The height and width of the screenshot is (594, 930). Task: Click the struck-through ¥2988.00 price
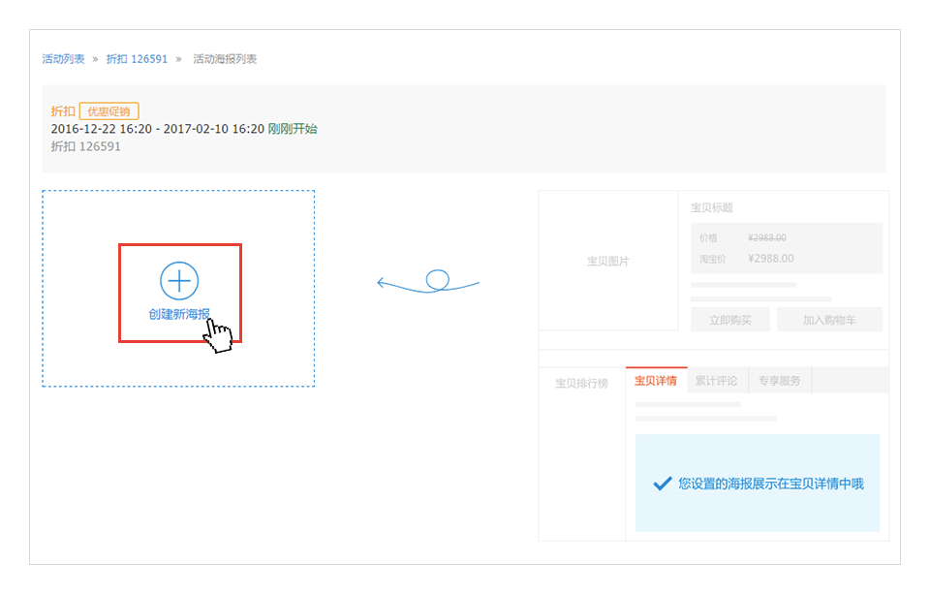(x=767, y=237)
